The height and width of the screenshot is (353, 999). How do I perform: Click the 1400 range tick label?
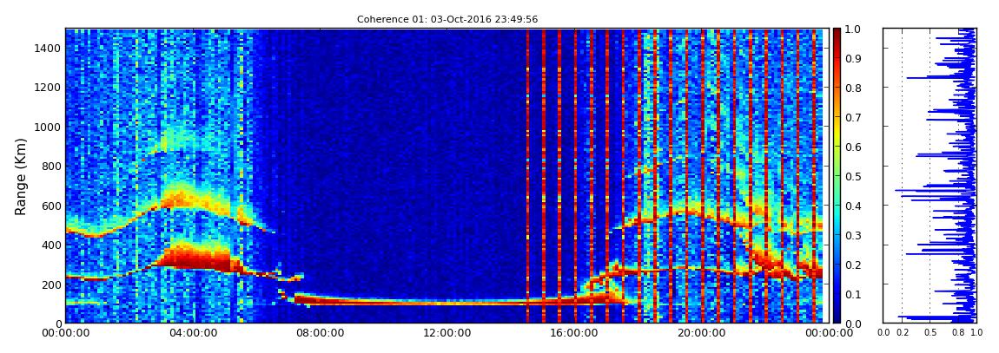pyautogui.click(x=47, y=48)
